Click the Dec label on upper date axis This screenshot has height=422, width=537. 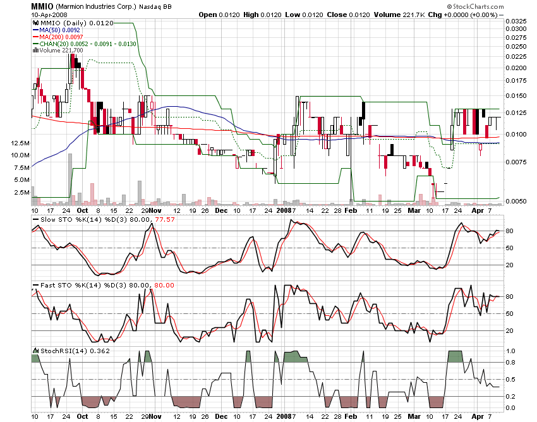coord(221,210)
